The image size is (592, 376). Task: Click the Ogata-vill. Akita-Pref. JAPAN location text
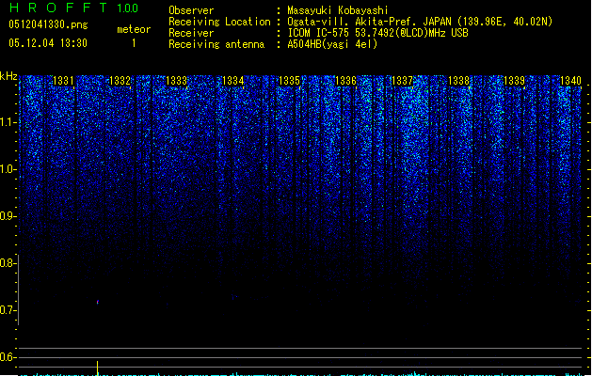click(420, 22)
